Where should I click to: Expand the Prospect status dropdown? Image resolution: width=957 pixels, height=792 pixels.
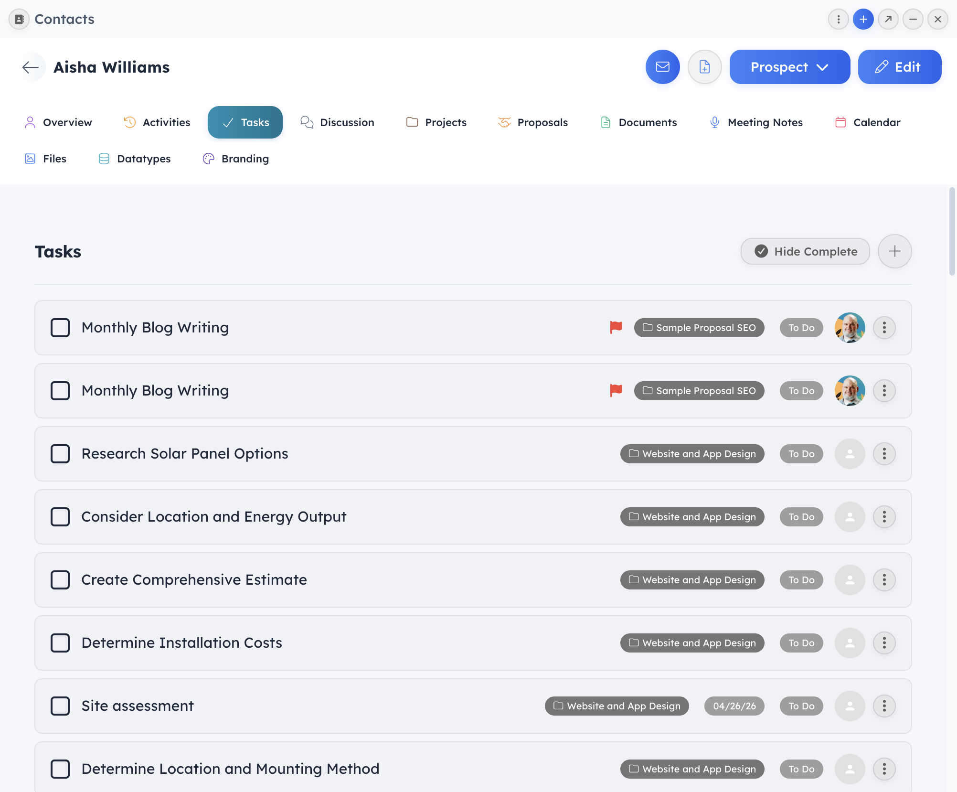coord(789,67)
